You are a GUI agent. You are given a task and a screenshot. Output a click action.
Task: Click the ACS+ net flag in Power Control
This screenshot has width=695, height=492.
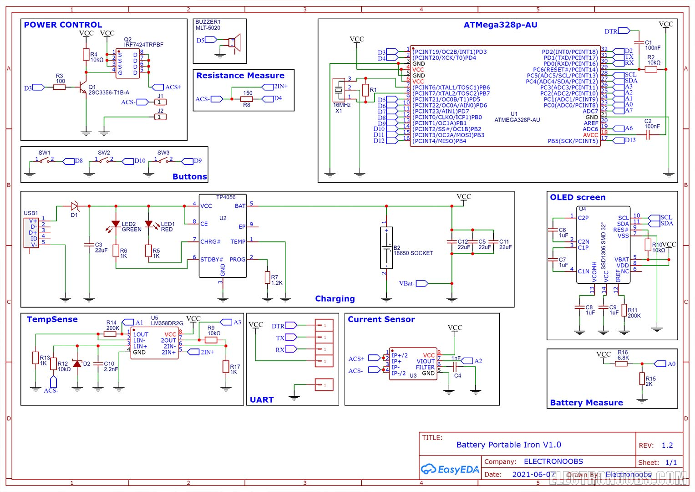[x=166, y=87]
